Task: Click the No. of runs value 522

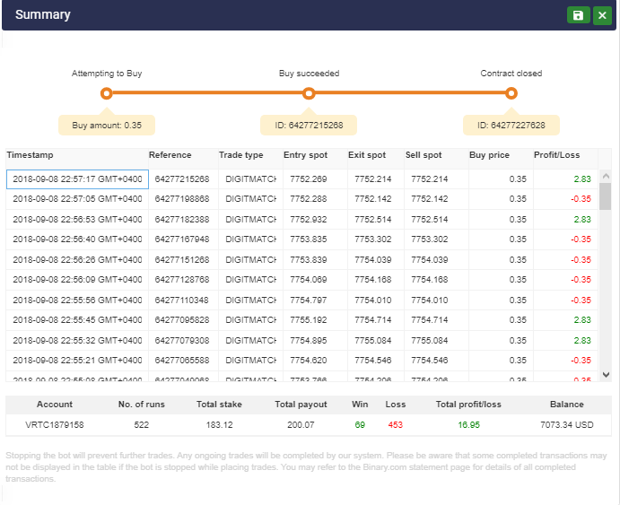Action: [x=141, y=425]
